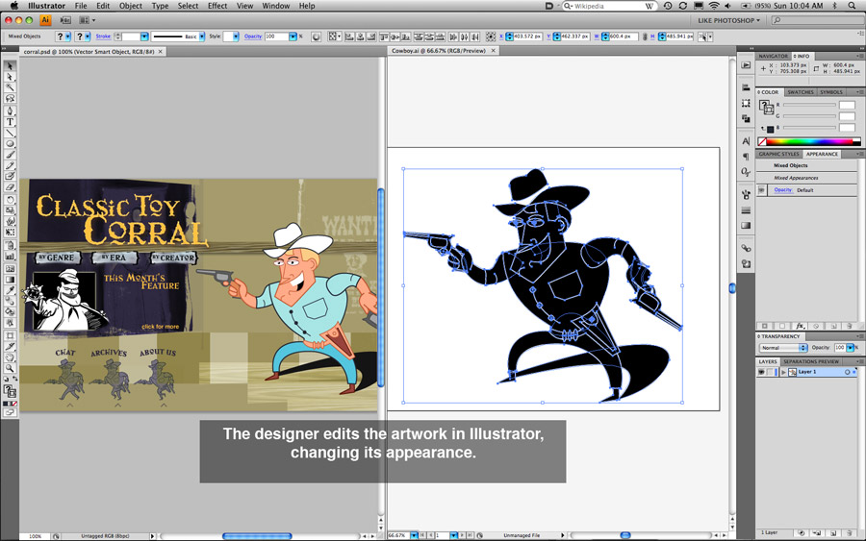The height and width of the screenshot is (541, 866).
Task: Toggle visibility eye of Opacity in Appearance panel
Action: 761,190
